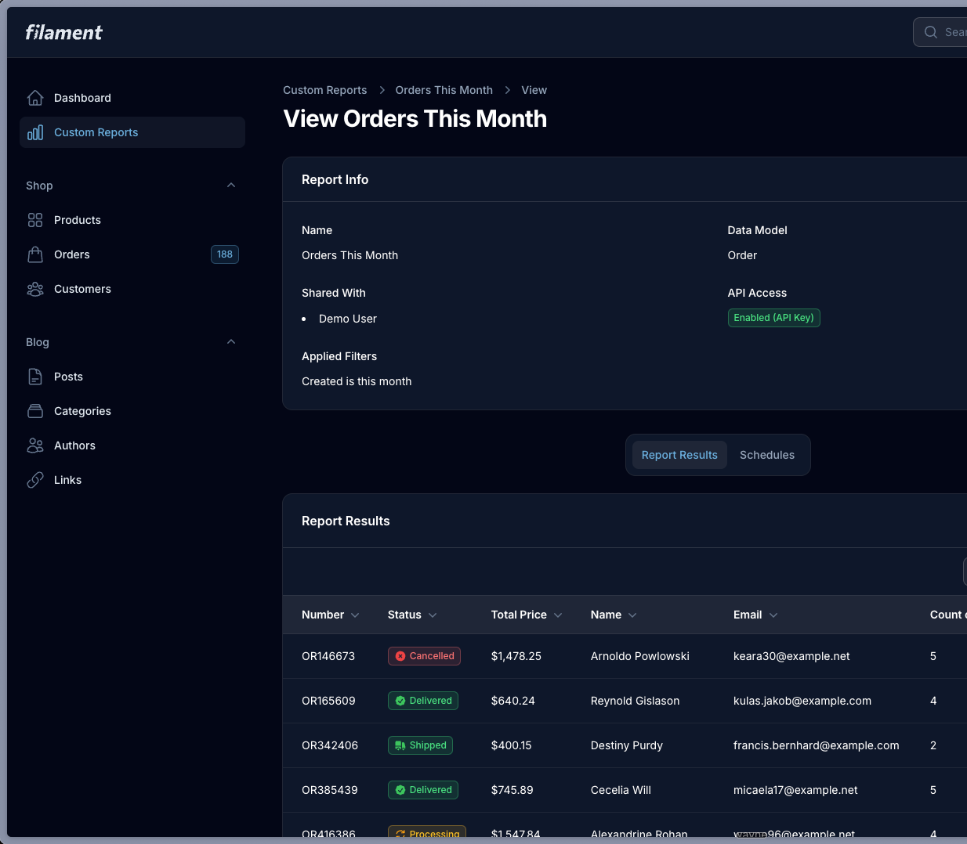
Task: Sort table by Status column
Action: [x=411, y=615]
